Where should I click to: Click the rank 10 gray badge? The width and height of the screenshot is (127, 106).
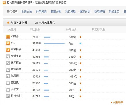(8, 96)
